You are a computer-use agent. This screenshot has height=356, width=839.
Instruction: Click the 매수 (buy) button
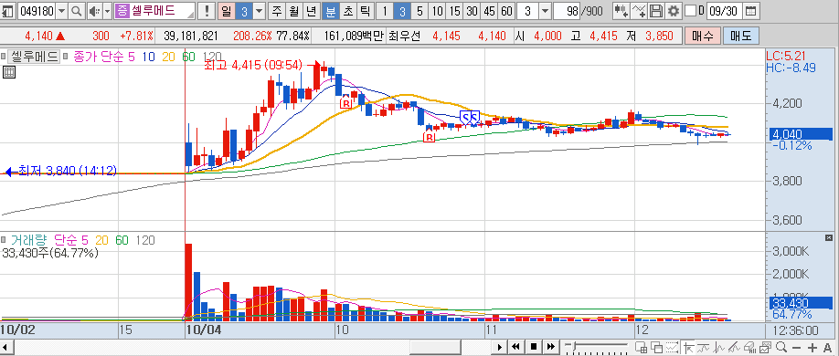pos(702,36)
